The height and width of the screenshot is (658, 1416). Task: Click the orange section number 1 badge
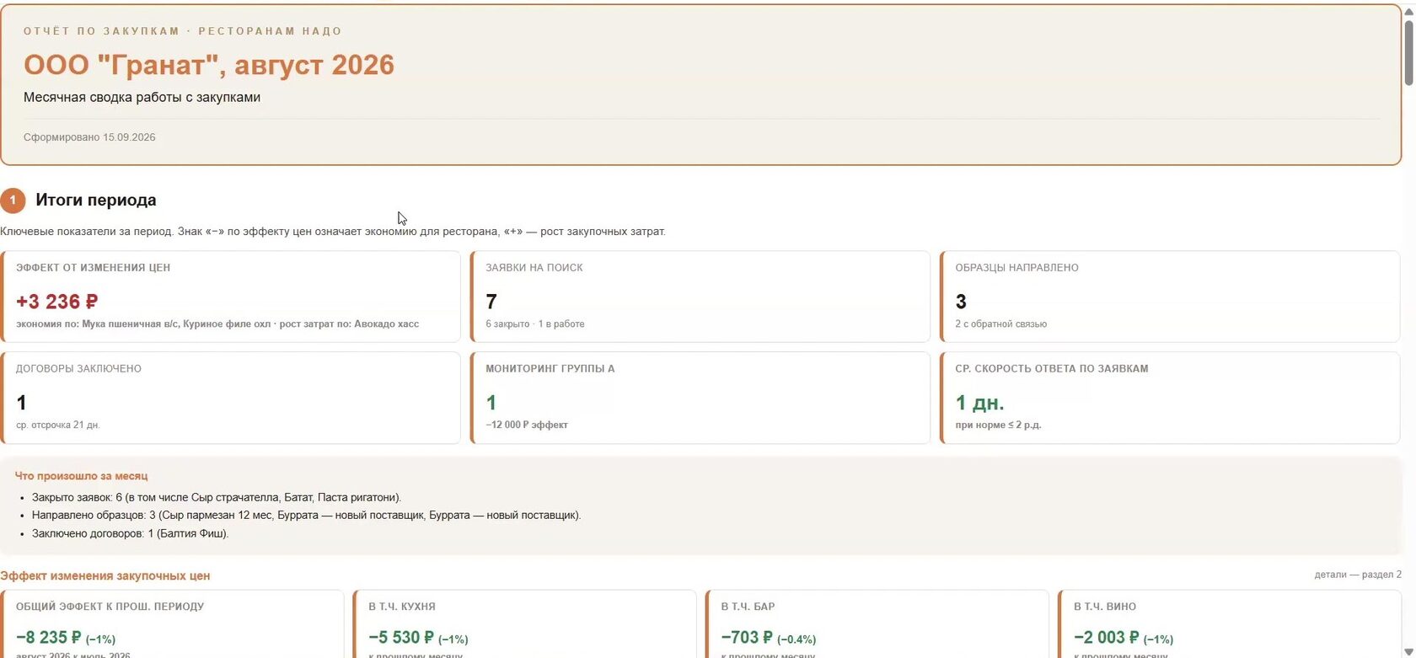(13, 201)
